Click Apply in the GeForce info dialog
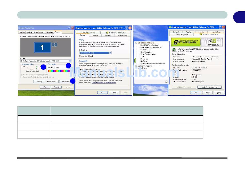The width and height of the screenshot is (245, 172). tap(219, 93)
